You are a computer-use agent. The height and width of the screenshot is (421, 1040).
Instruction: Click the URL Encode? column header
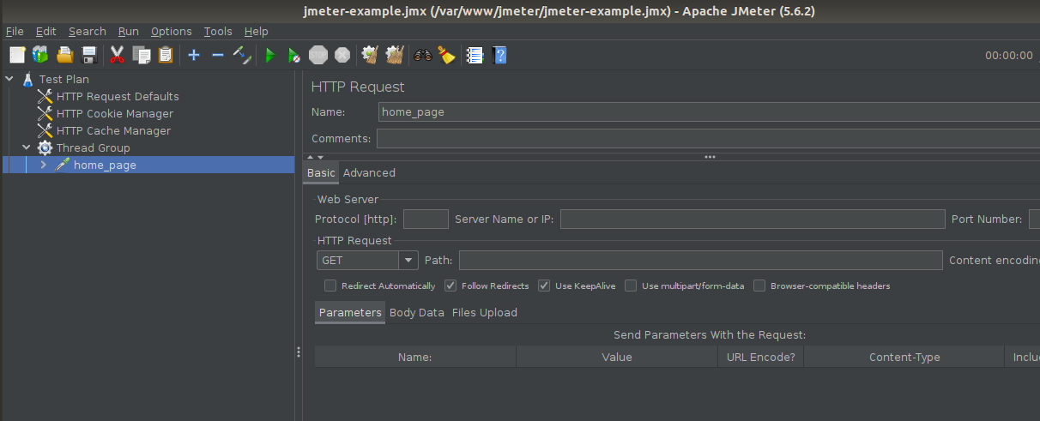pyautogui.click(x=760, y=357)
